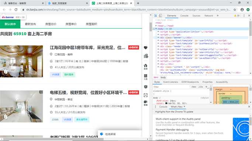Click the scan code sidebar icon
Viewport: 252px width, 141px height.
coord(146,95)
